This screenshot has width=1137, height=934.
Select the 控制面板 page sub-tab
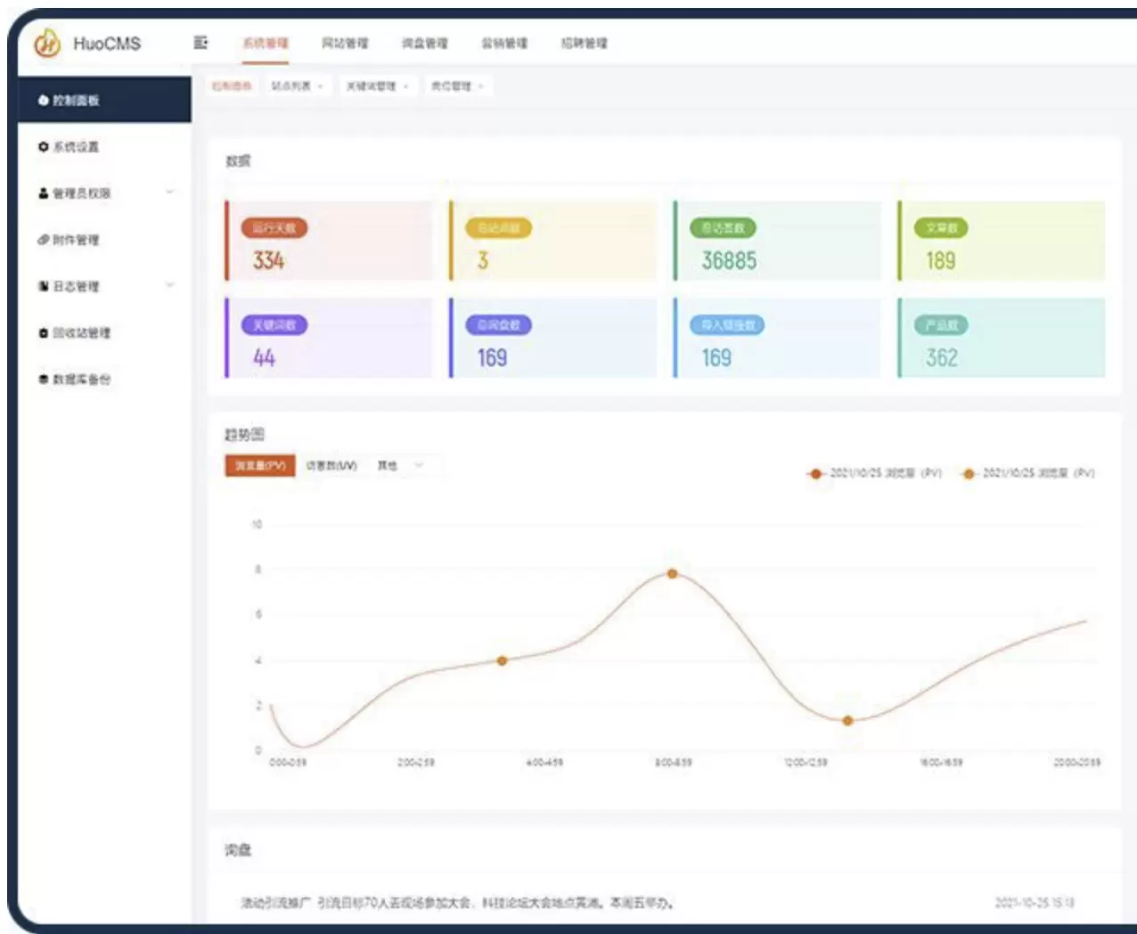[x=232, y=86]
